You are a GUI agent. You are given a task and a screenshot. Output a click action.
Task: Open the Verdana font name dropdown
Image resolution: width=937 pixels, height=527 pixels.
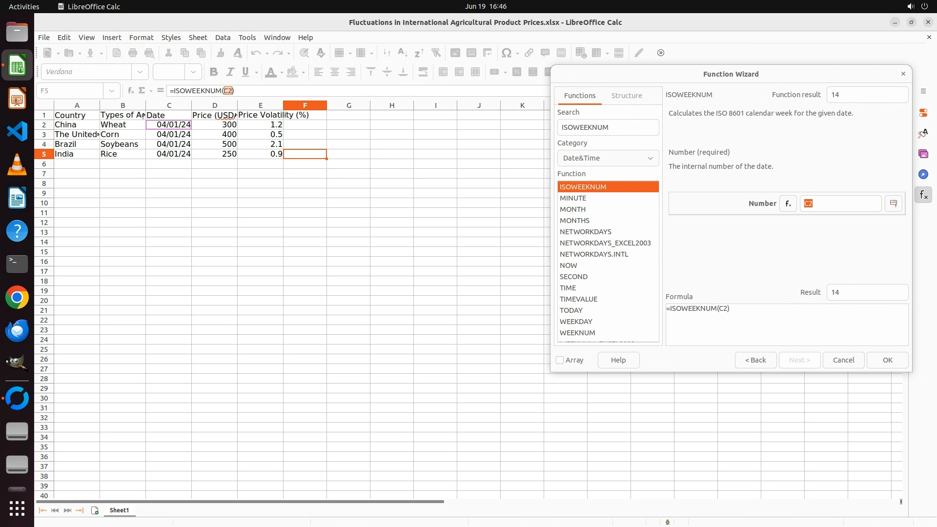tap(140, 72)
